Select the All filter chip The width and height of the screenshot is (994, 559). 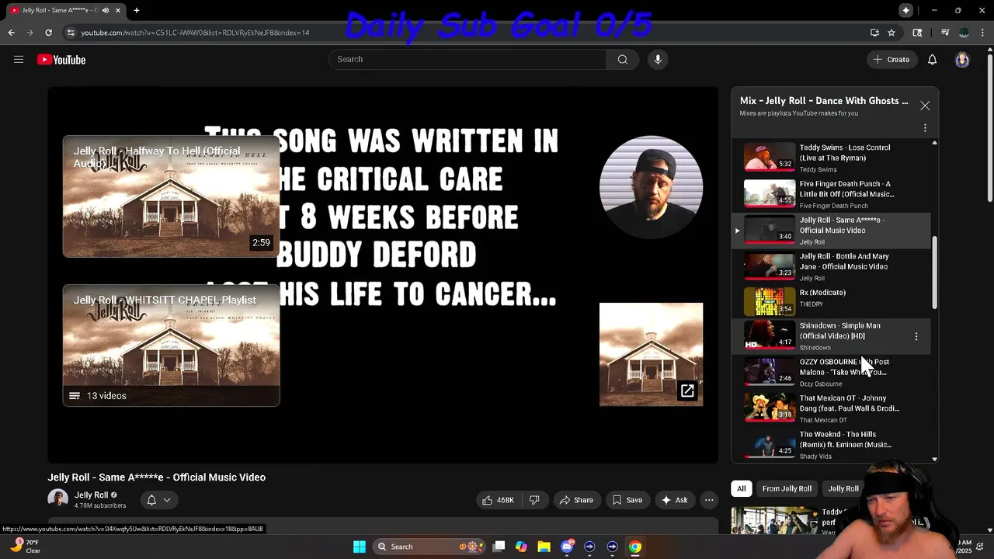[x=742, y=488]
